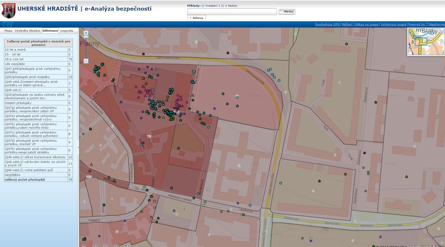The height and width of the screenshot is (247, 445).
Task: Select the (§30) alkoholismus offence row
Action: 38,97
